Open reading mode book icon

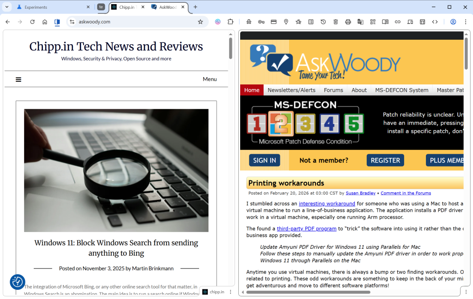[385, 22]
